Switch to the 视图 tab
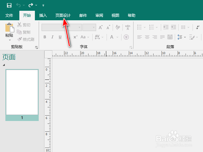This screenshot has height=152, width=203. click(x=115, y=16)
